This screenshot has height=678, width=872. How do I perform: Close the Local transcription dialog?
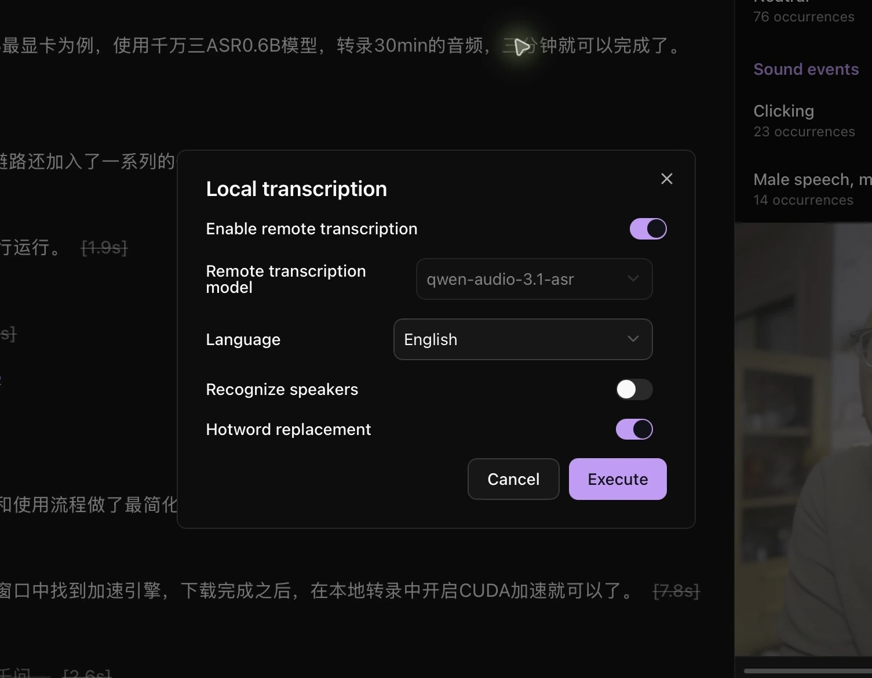pos(667,179)
